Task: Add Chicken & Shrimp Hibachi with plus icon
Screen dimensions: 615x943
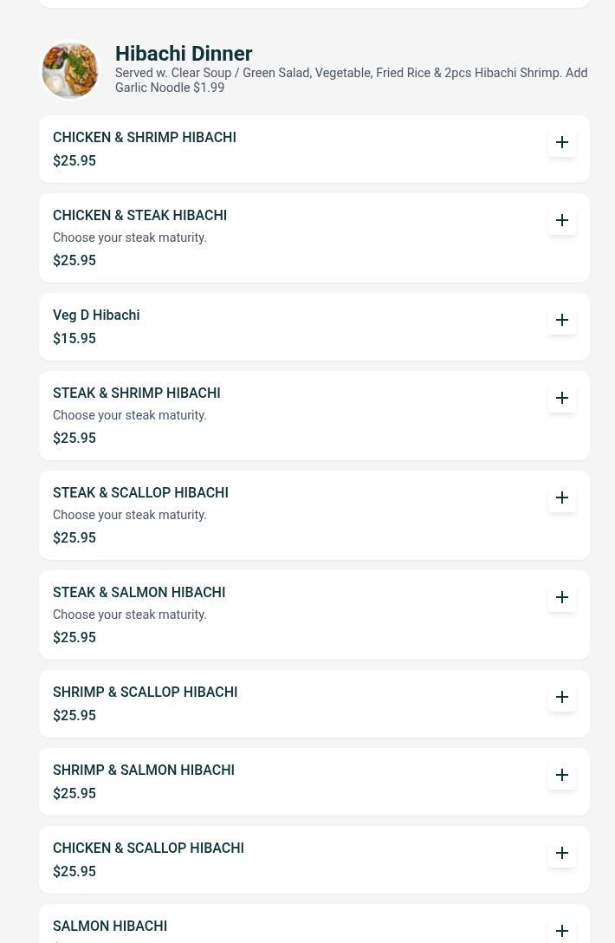Action: (x=562, y=142)
